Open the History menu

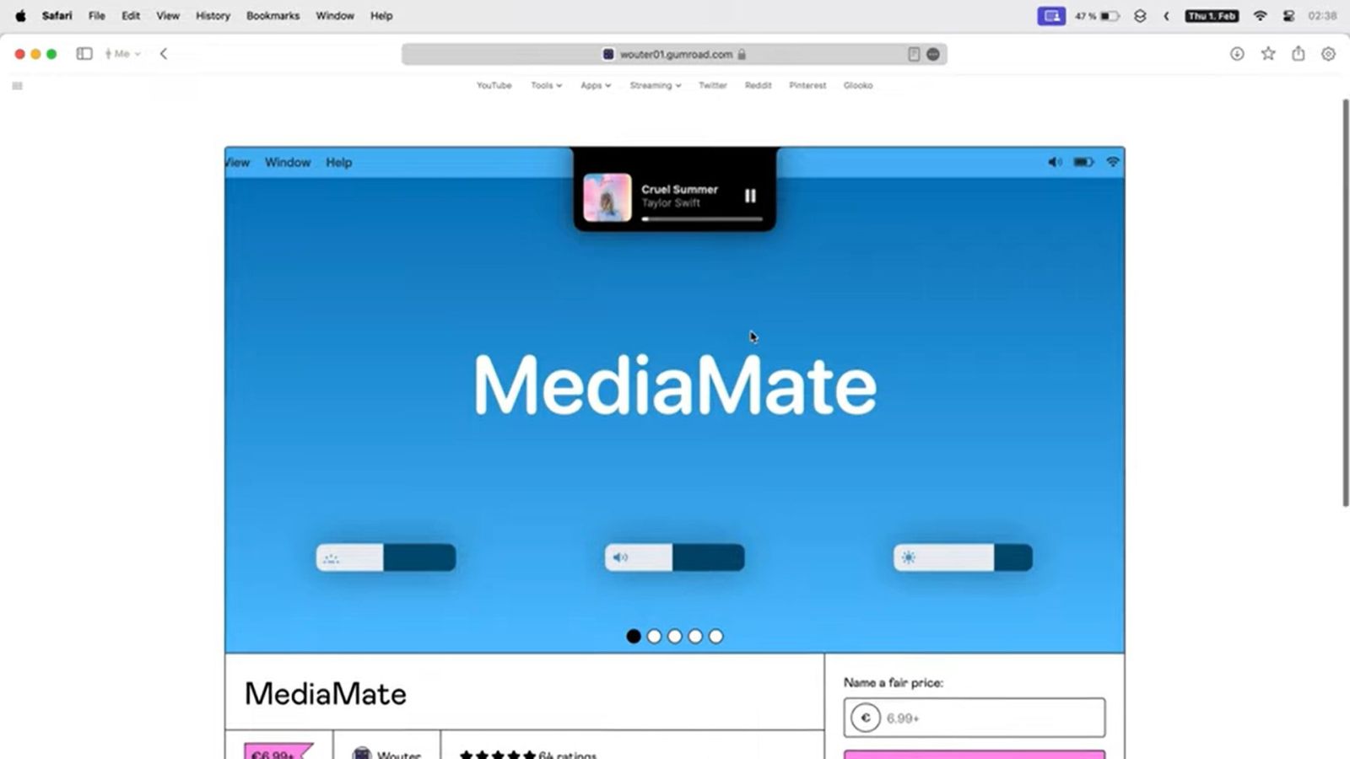[x=213, y=16]
